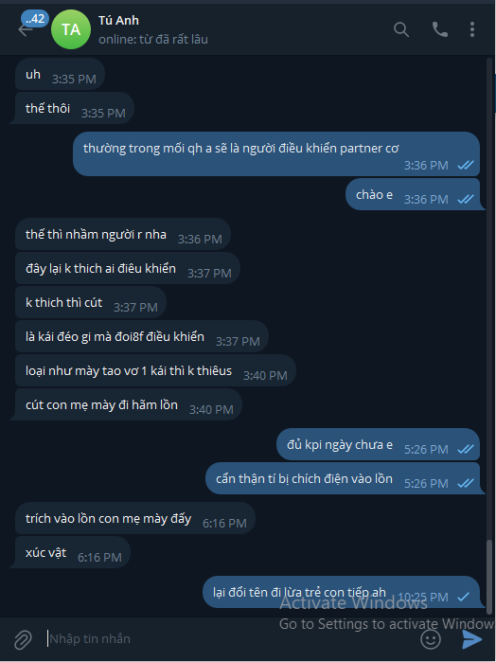Open Tú Anh contact name header
The image size is (496, 662).
pos(118,20)
